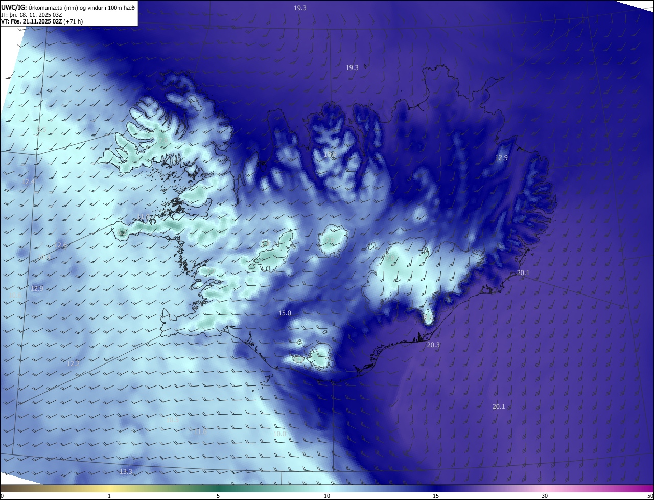Click the valid time 'VT: Fös. 21.11.2025 02Z'
The width and height of the screenshot is (654, 500).
coord(31,21)
